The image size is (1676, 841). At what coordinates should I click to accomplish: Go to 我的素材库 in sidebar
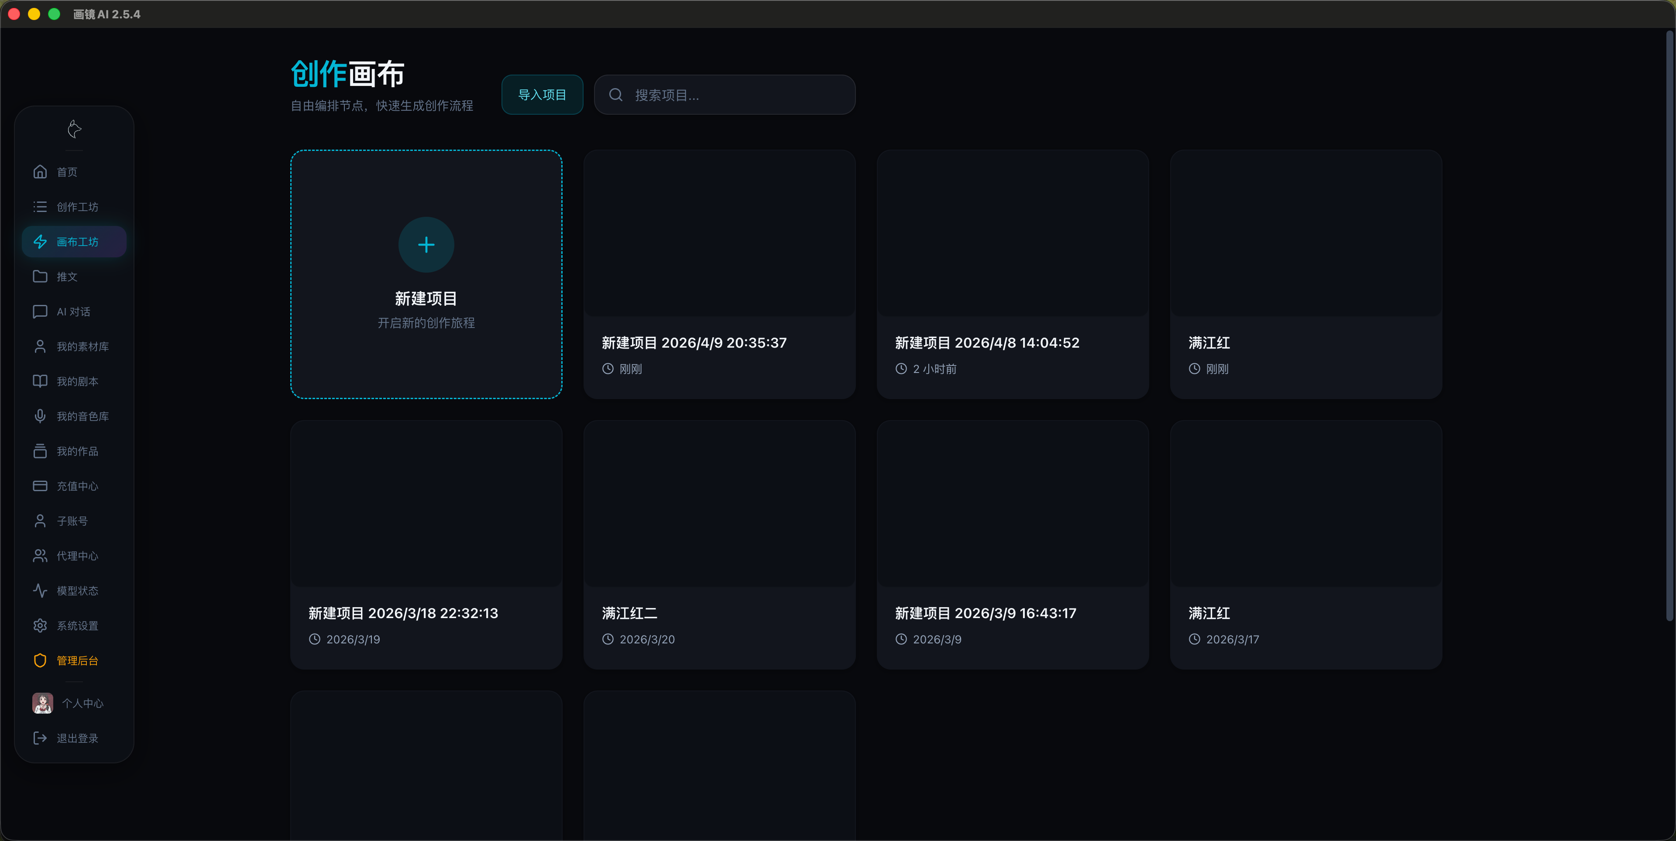pyautogui.click(x=82, y=347)
